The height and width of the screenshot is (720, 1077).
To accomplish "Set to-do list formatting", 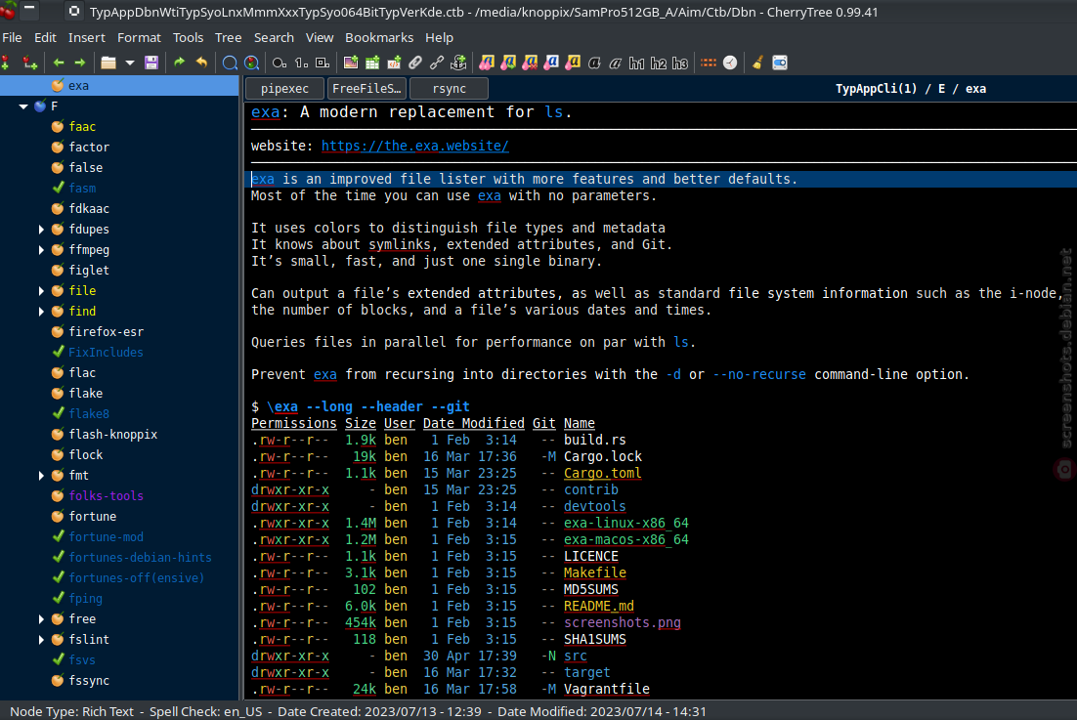I will [323, 63].
